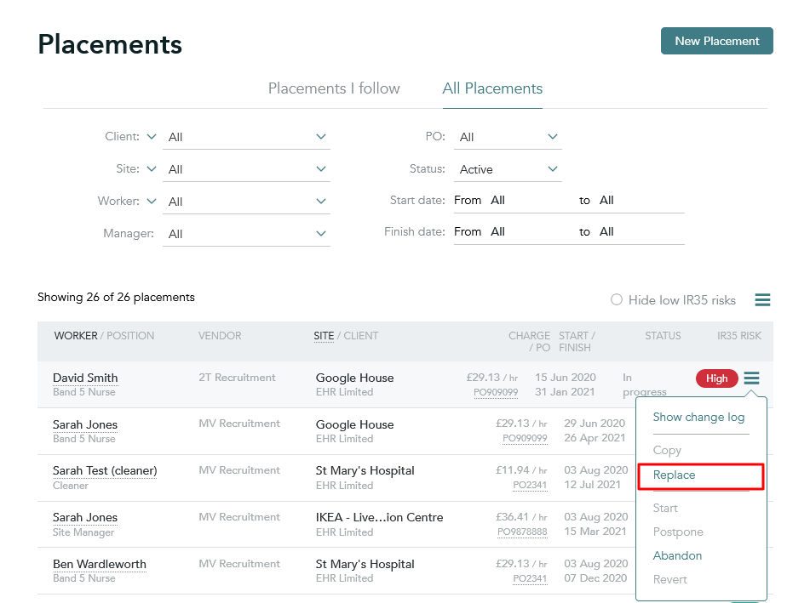Switch to Placements I follow tab
Viewport: 810px width, 603px height.
point(334,88)
